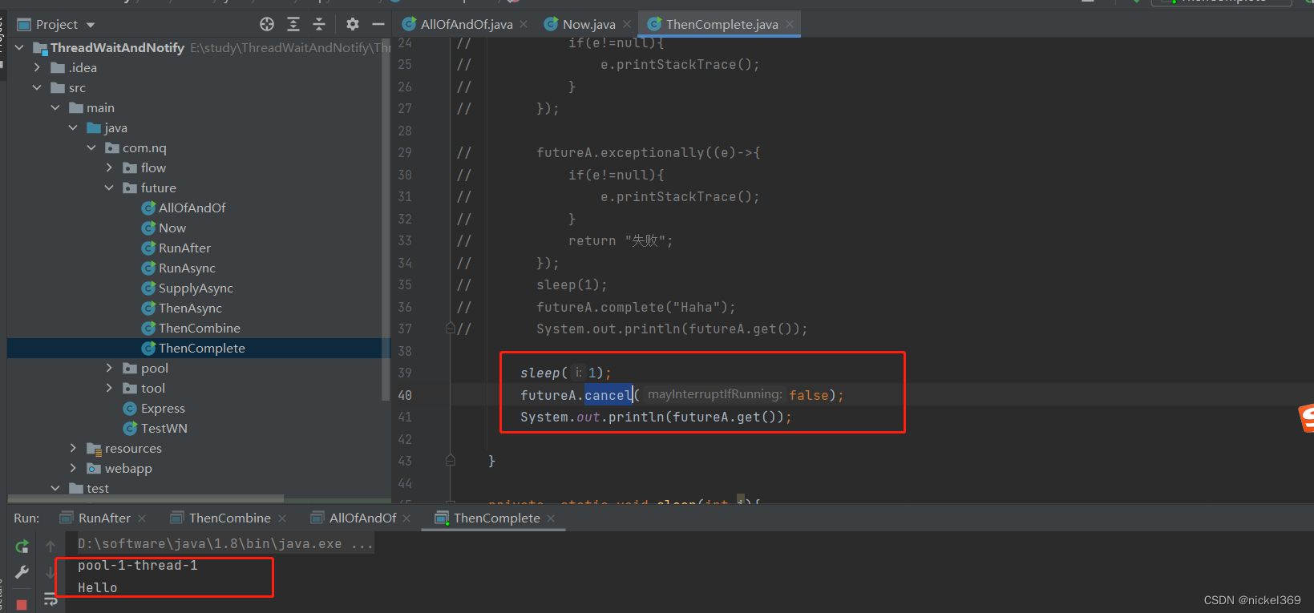Expand the .idea folder
This screenshot has width=1314, height=613.
(x=37, y=68)
